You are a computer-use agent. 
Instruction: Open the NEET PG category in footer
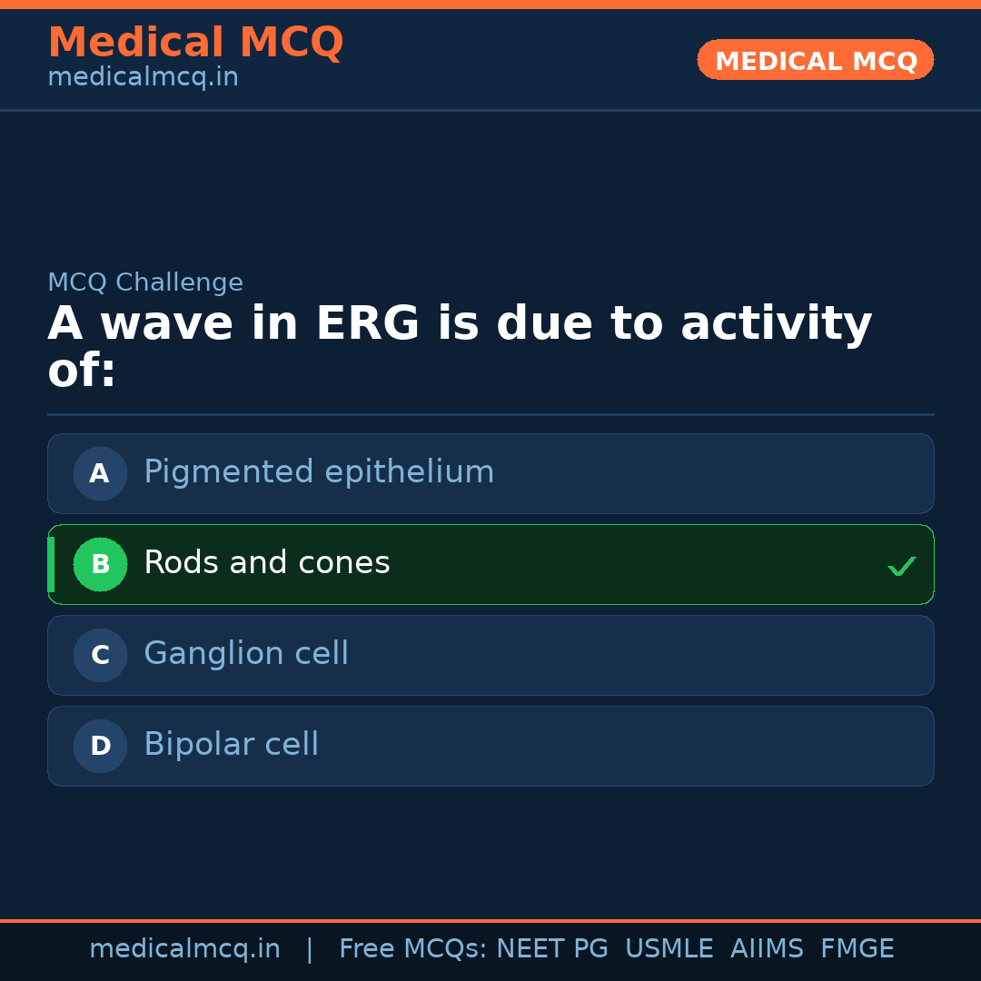551,947
